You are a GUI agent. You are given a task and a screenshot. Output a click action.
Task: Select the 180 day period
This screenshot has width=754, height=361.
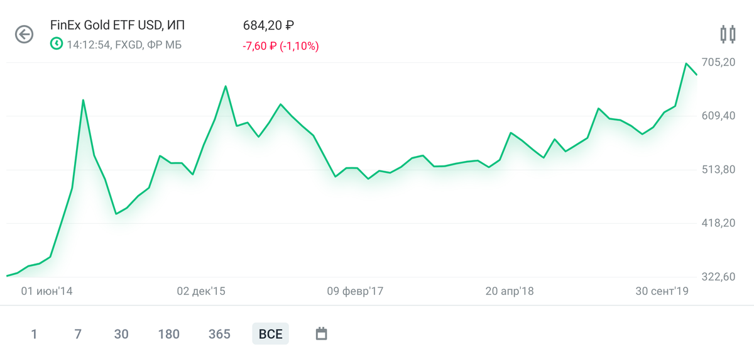tap(169, 334)
